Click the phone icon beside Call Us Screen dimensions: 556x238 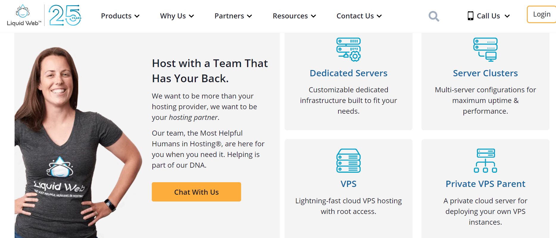[x=470, y=16]
